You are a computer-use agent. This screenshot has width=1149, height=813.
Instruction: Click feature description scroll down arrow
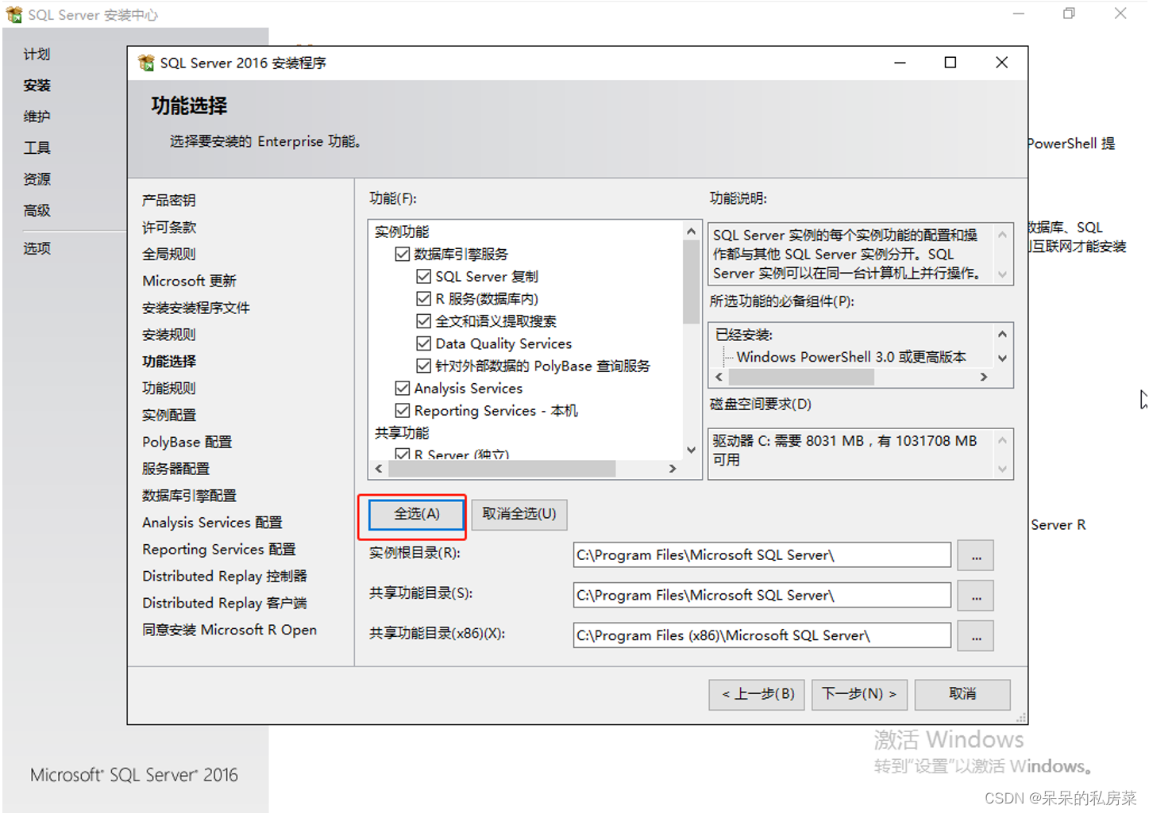[1002, 274]
